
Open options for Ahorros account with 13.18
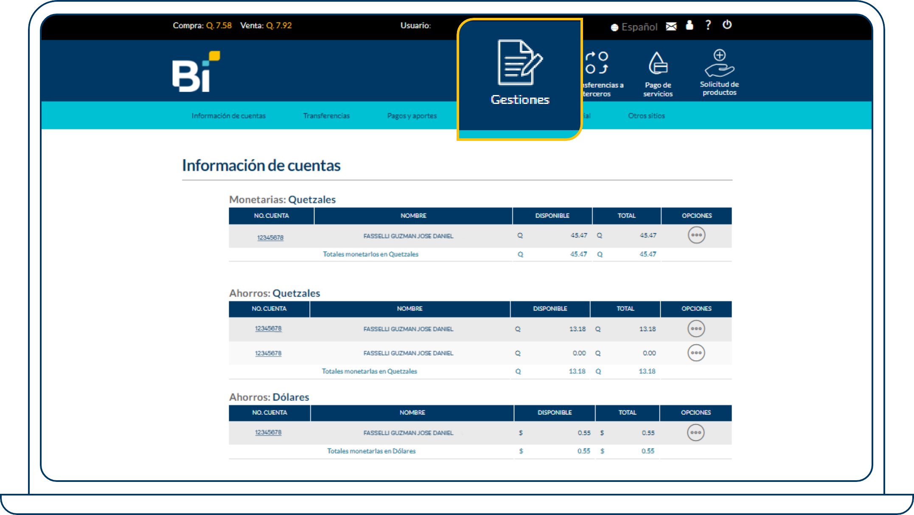(x=696, y=329)
